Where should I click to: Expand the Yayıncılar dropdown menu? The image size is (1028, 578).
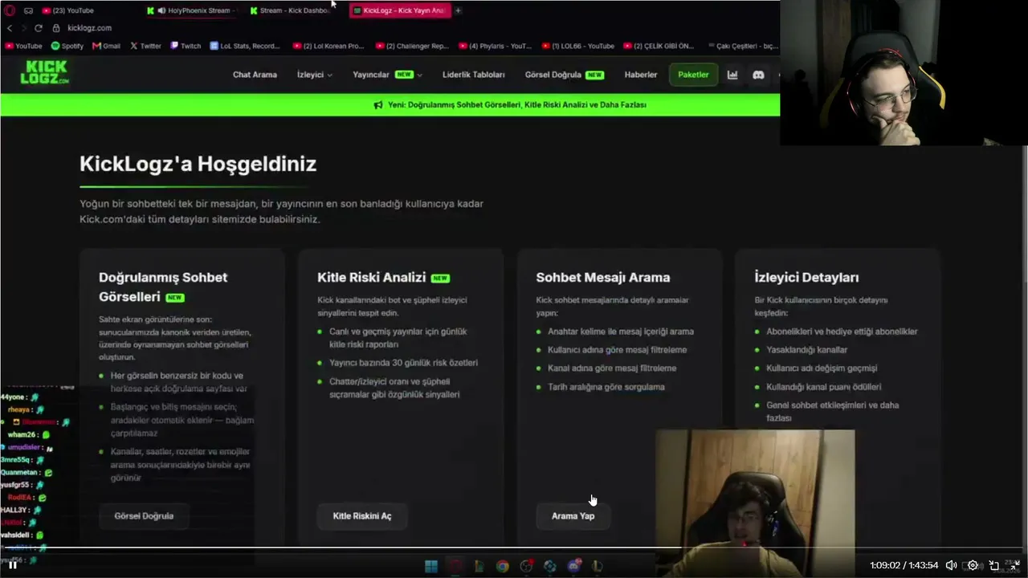point(387,75)
